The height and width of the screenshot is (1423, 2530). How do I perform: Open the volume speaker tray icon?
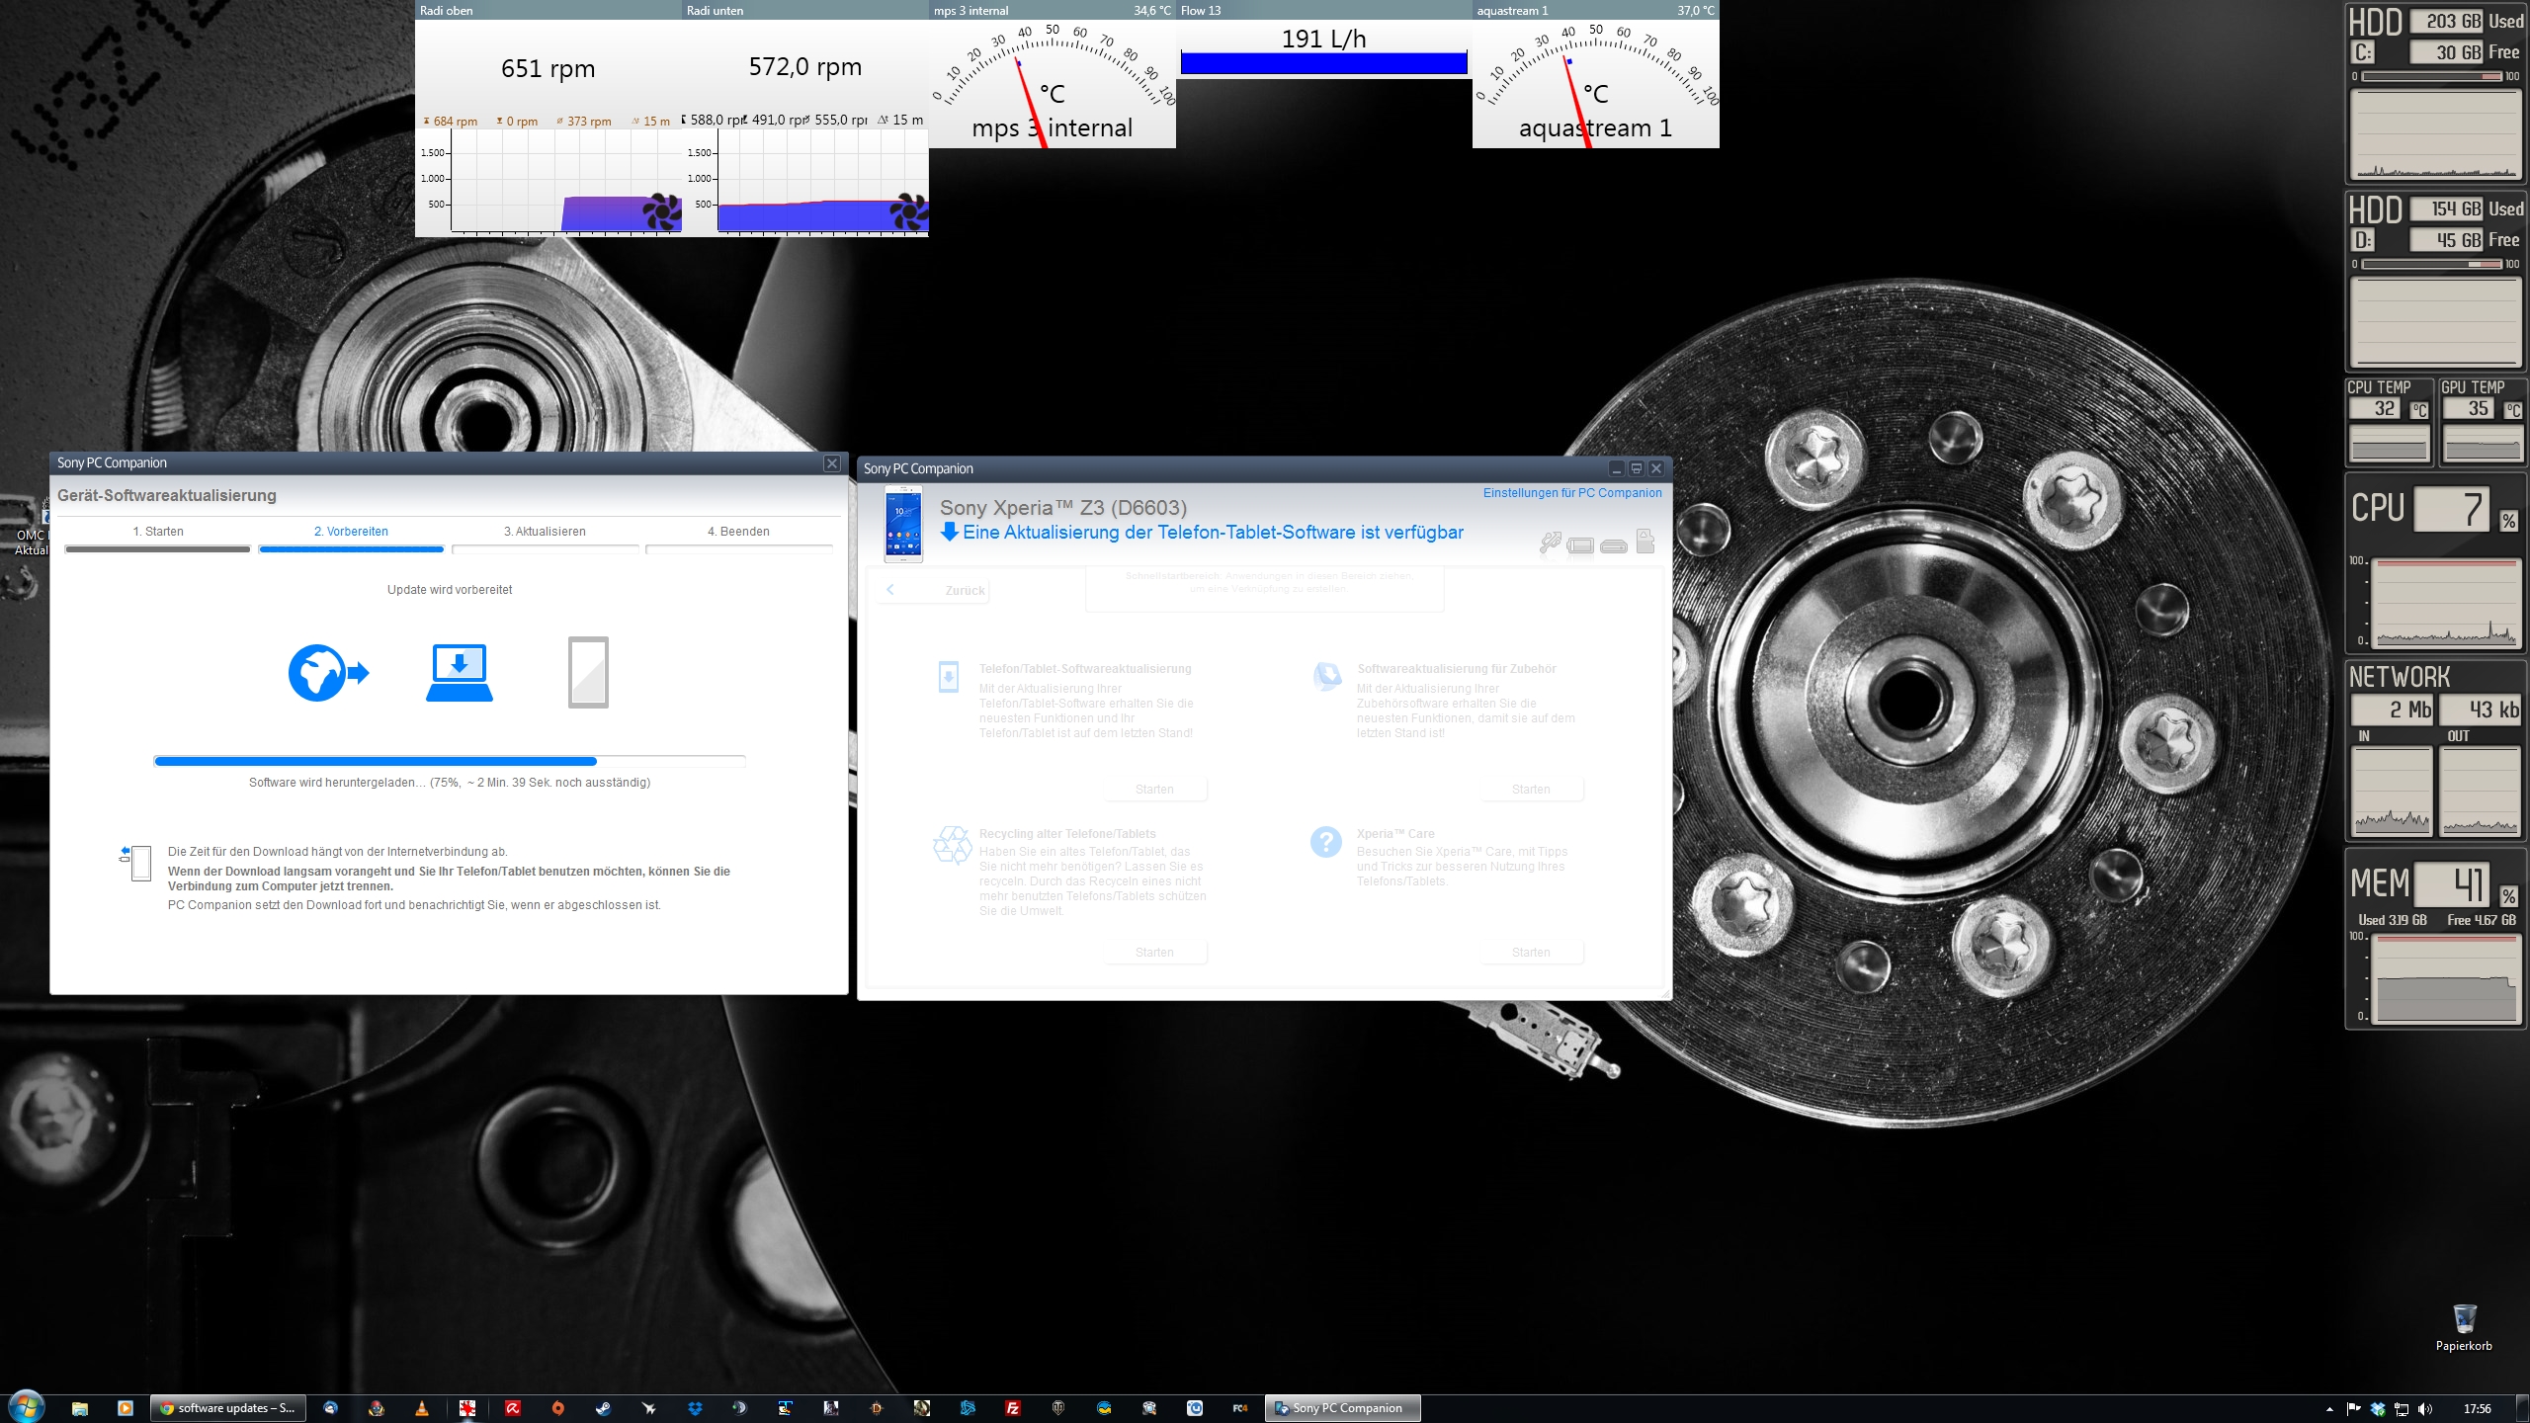(x=2425, y=1409)
